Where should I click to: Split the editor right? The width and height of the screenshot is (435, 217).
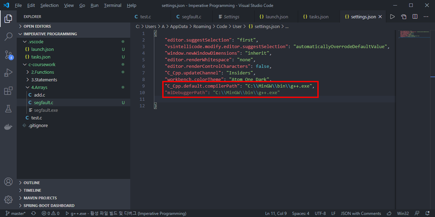pyautogui.click(x=415, y=17)
